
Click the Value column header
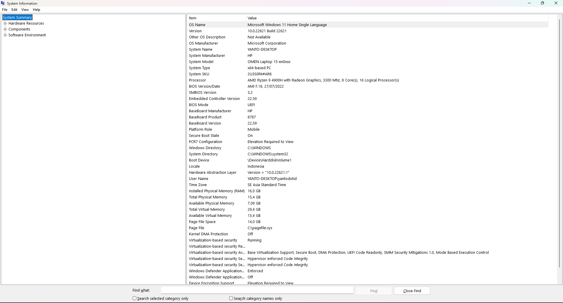[x=397, y=18]
